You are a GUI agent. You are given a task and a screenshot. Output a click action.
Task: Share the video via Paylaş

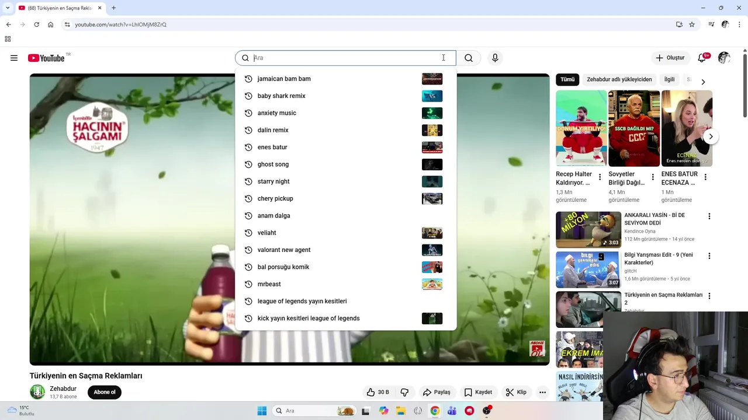(437, 392)
